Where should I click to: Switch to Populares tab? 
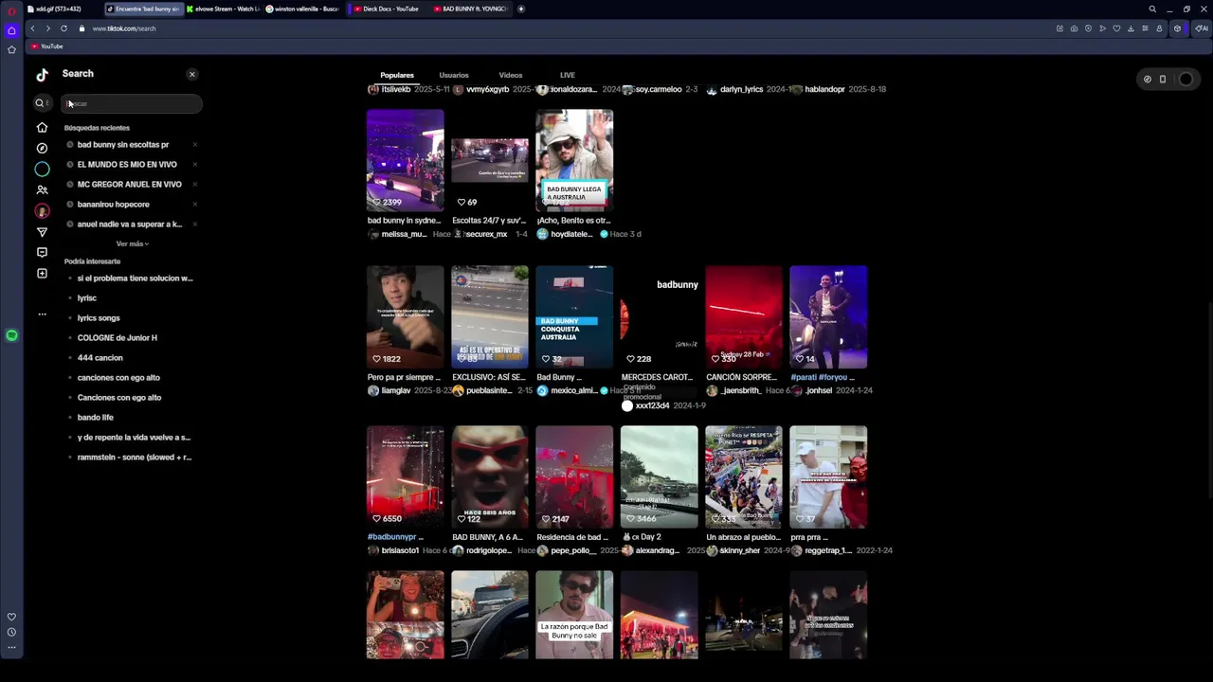click(x=397, y=75)
